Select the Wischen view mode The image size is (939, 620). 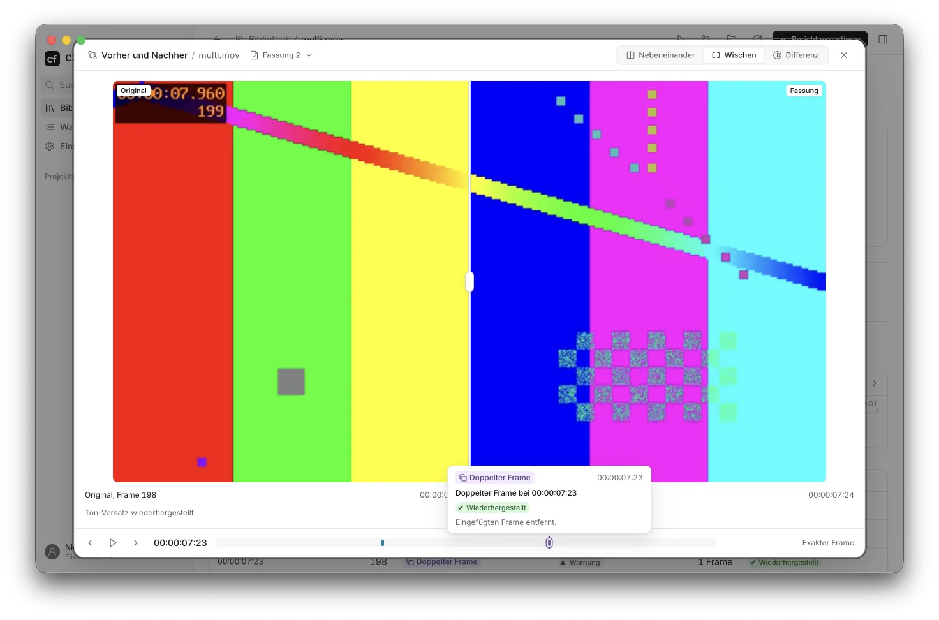click(x=734, y=55)
